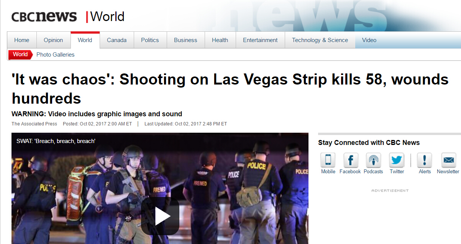
Task: Click the Alerts text label
Action: click(425, 172)
